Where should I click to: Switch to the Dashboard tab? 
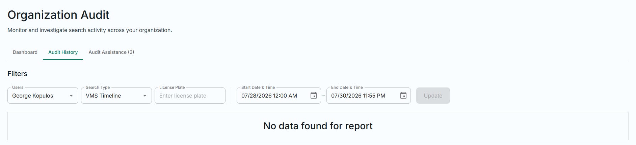(x=25, y=52)
